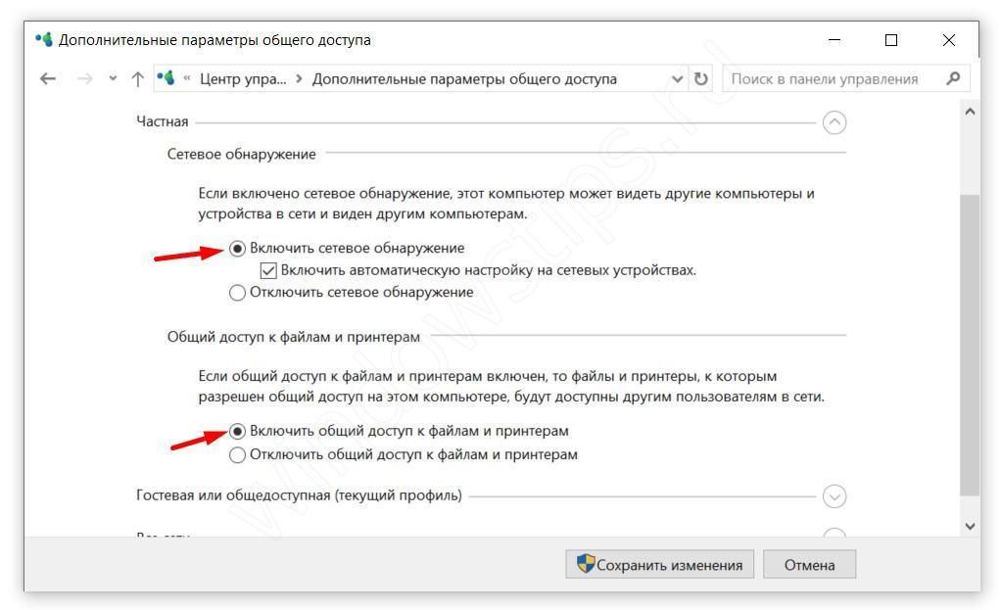The height and width of the screenshot is (610, 1001).
Task: Click the "Отмена" button
Action: point(809,565)
